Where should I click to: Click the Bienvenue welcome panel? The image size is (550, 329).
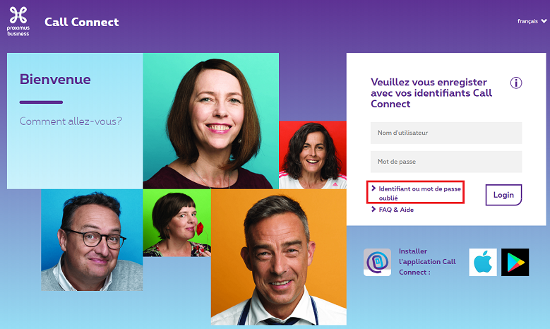[x=74, y=120]
